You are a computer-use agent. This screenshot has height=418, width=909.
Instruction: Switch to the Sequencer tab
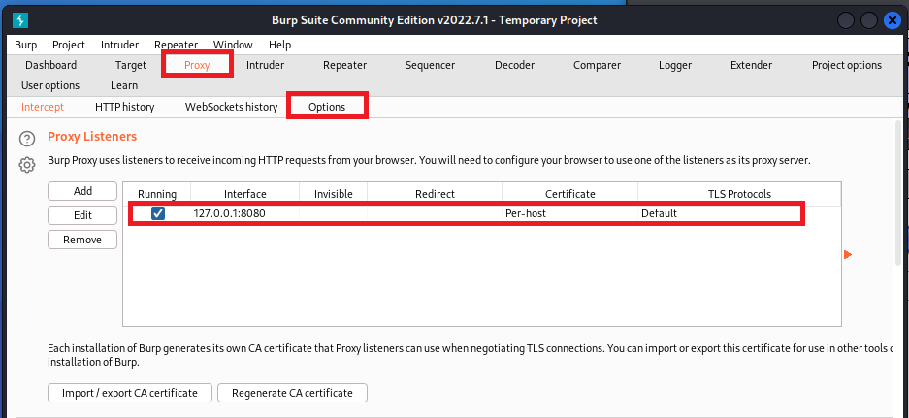(430, 65)
